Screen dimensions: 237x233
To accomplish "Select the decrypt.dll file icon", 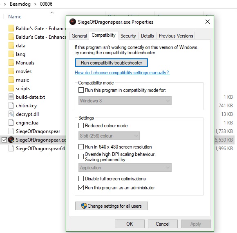I will tap(11, 114).
